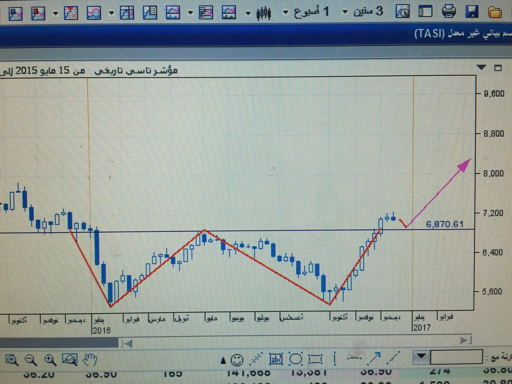
Task: Select the hand pan tool
Action: (90, 360)
